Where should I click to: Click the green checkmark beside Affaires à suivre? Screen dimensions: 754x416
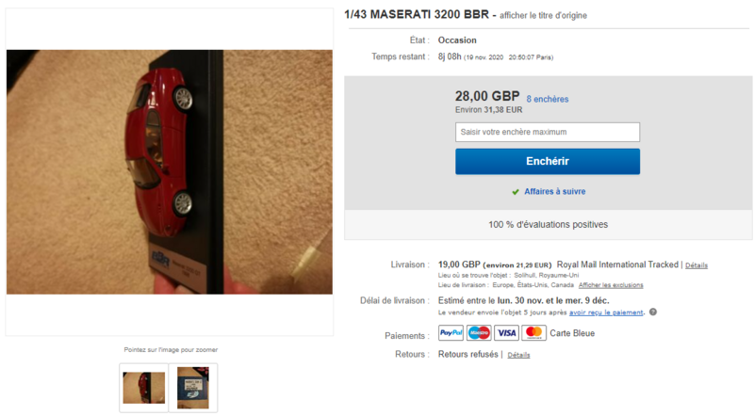(x=516, y=192)
